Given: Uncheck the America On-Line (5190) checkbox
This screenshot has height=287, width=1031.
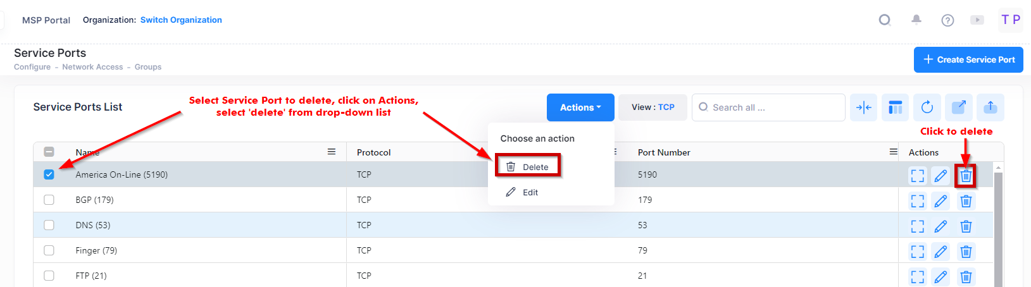Looking at the screenshot, I should pyautogui.click(x=49, y=174).
